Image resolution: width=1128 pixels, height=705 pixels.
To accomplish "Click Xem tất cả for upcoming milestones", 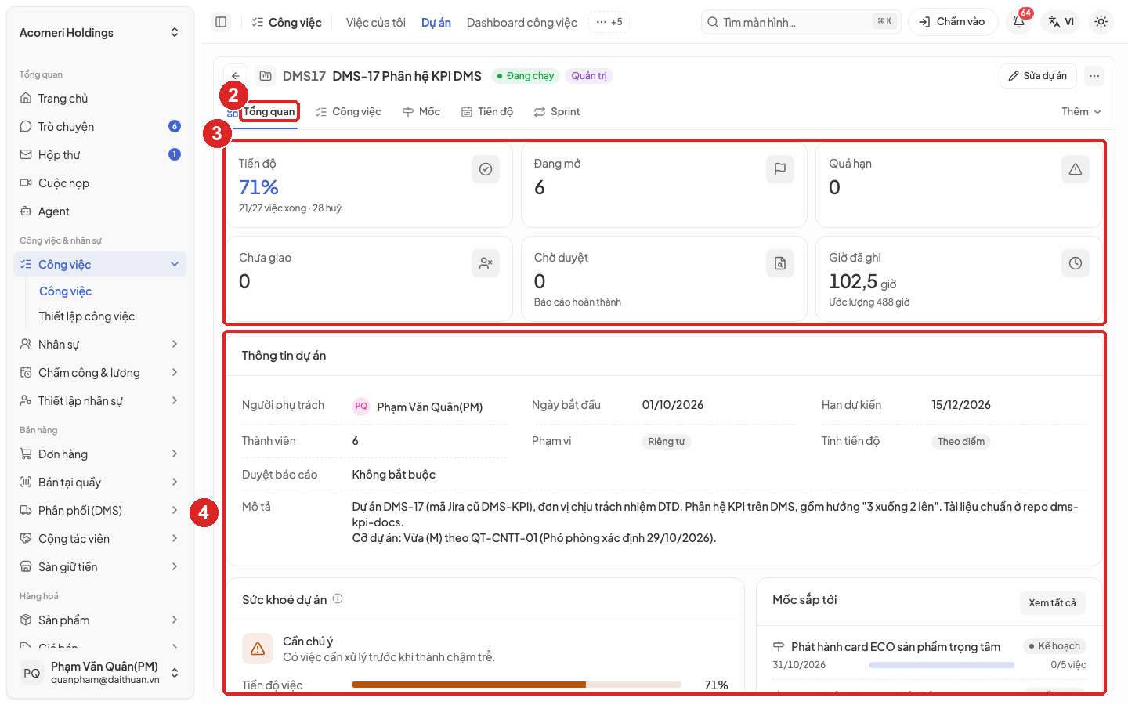I will [x=1052, y=602].
